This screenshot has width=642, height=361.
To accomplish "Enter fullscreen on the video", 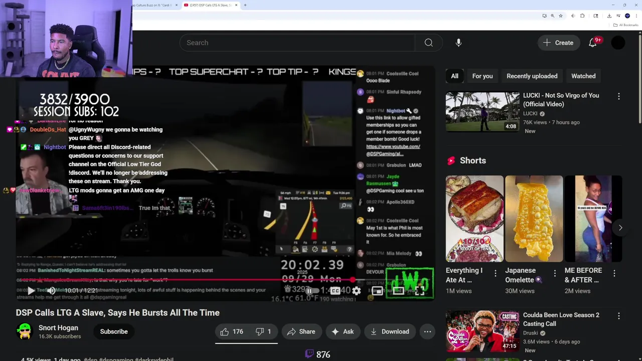I will [419, 290].
